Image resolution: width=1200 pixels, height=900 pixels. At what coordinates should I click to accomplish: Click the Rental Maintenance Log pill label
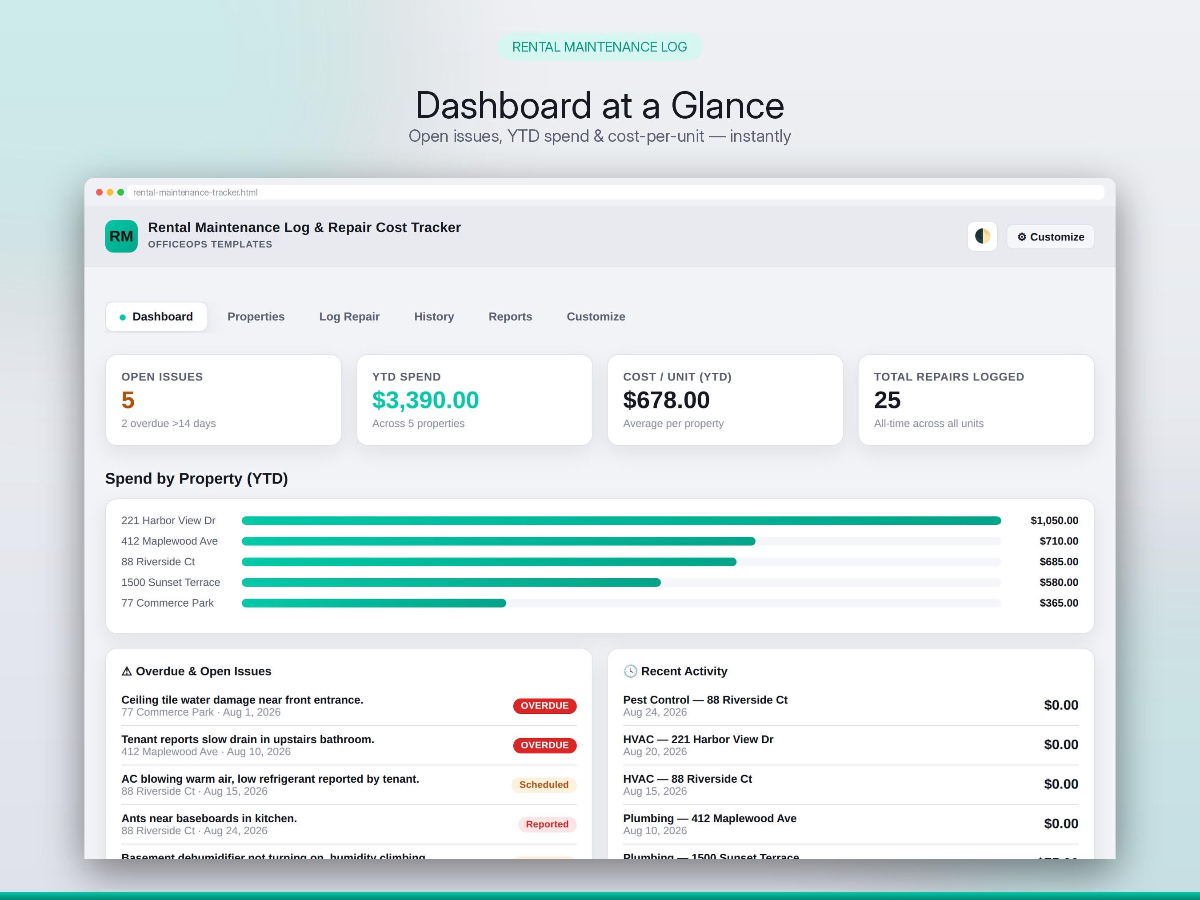[x=600, y=47]
